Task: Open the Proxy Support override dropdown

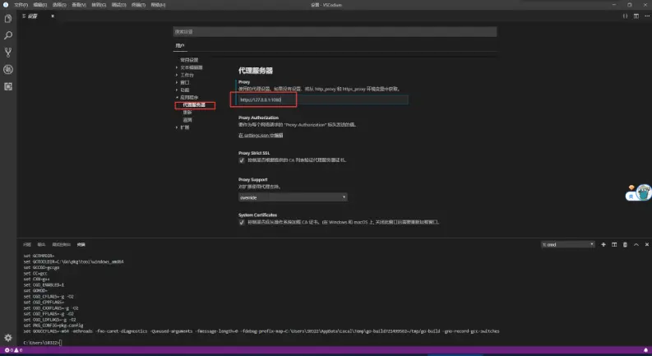Action: (x=293, y=197)
